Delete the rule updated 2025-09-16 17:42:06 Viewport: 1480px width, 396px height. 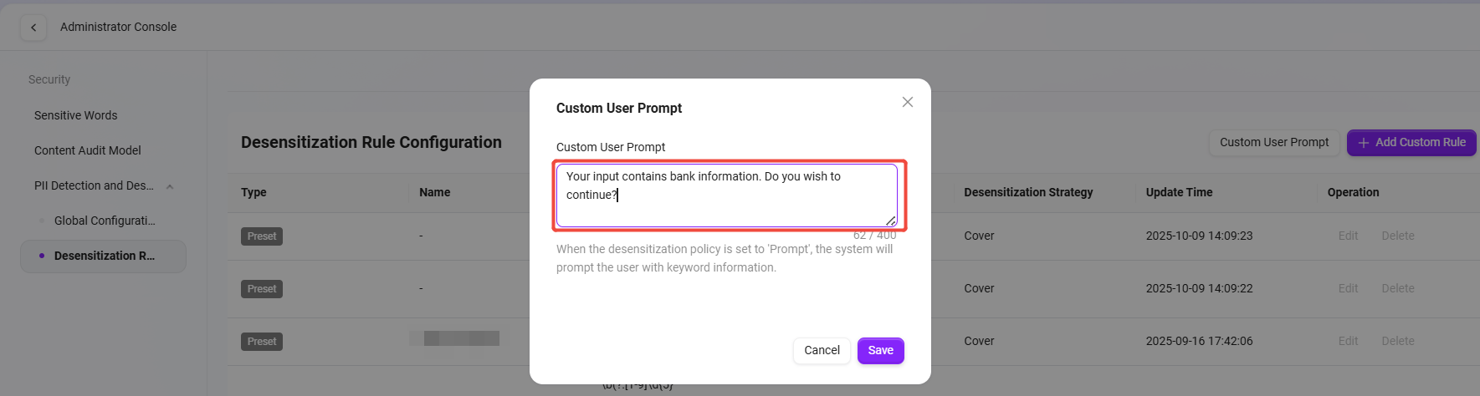click(x=1397, y=342)
